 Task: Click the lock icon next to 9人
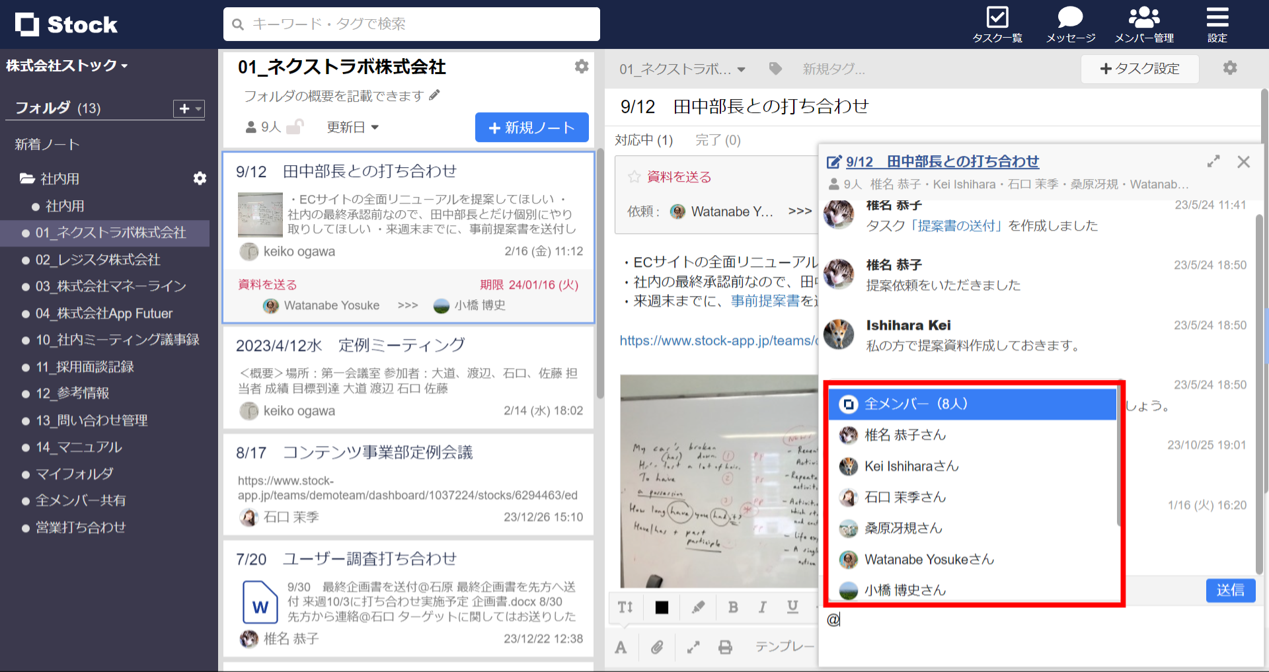[x=295, y=127]
